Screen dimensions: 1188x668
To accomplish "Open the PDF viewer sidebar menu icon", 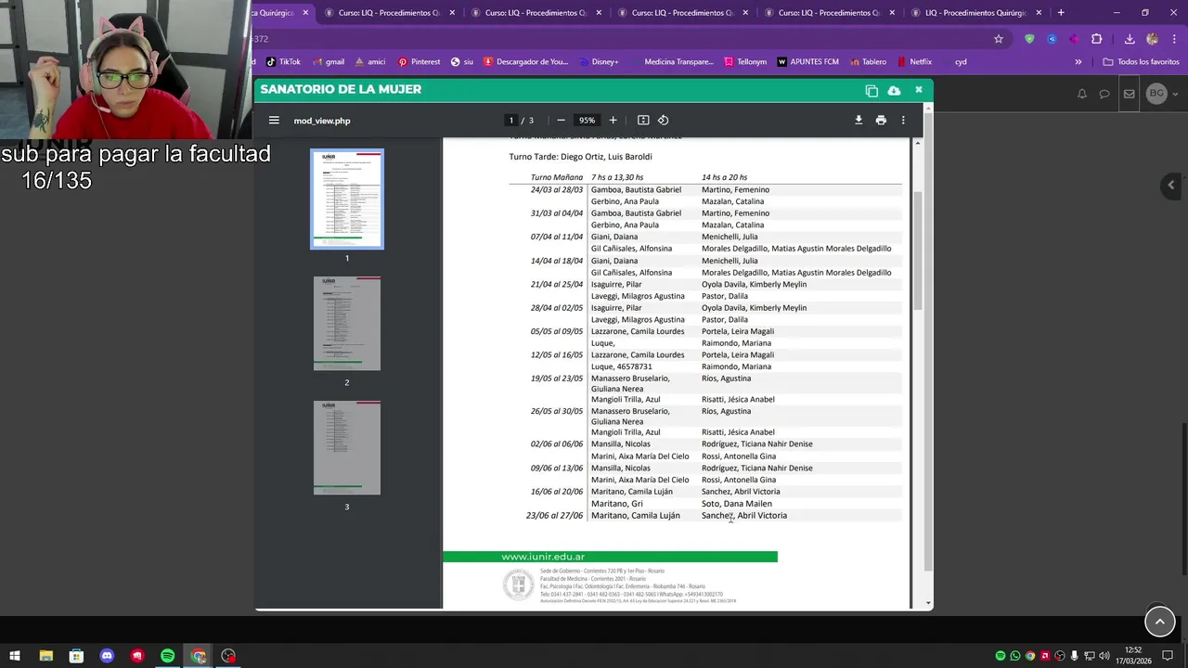I will point(274,120).
